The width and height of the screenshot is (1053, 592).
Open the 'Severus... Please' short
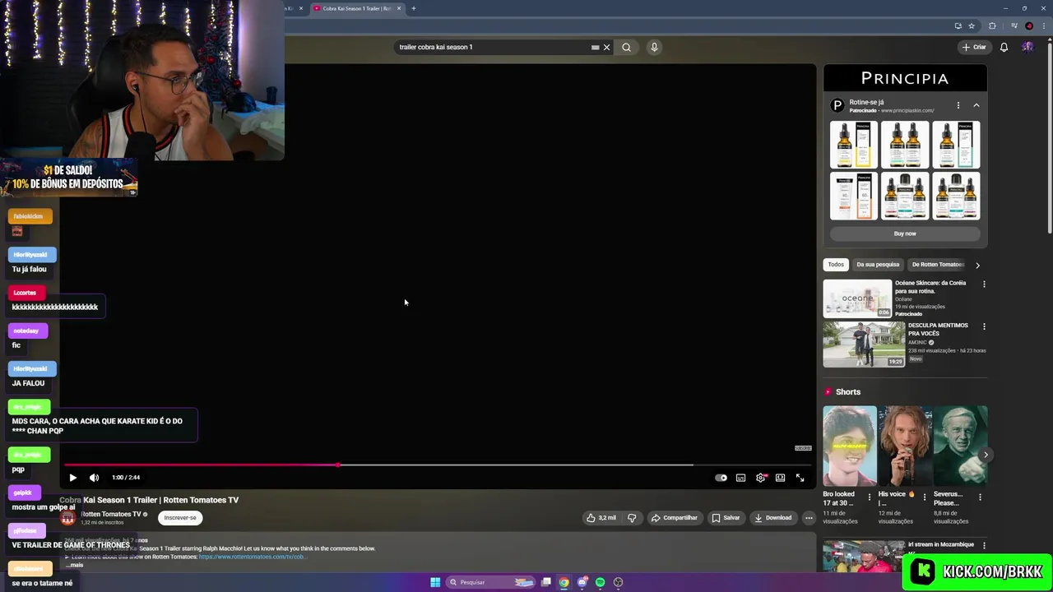point(960,446)
